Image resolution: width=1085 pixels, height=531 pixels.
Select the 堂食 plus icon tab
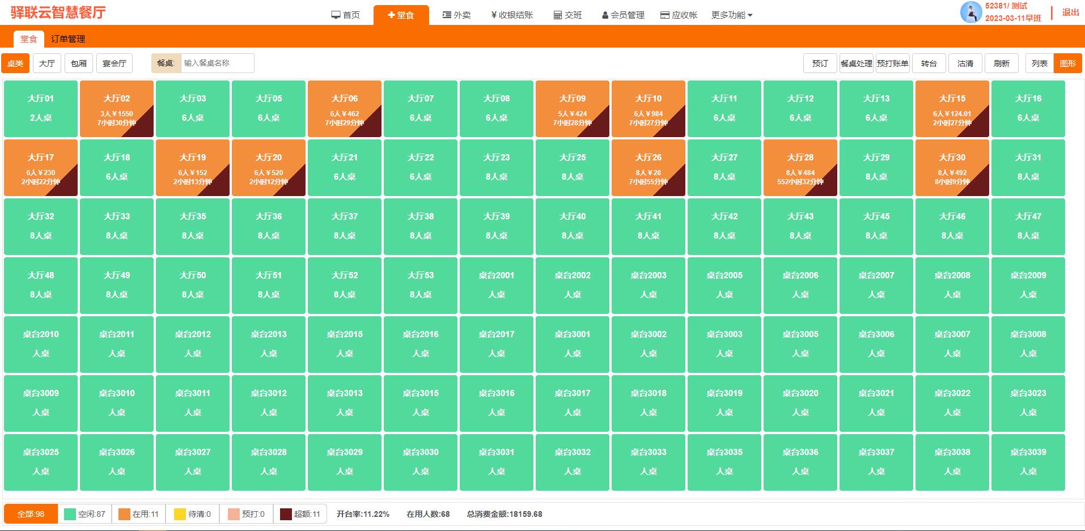391,15
